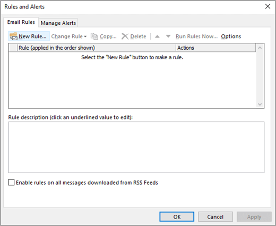The image size is (276, 226).
Task: Click the OK button
Action: [177, 216]
